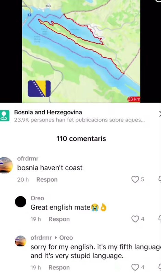Tap the blue marker icon on map
This screenshot has width=161, height=273.
point(29,15)
